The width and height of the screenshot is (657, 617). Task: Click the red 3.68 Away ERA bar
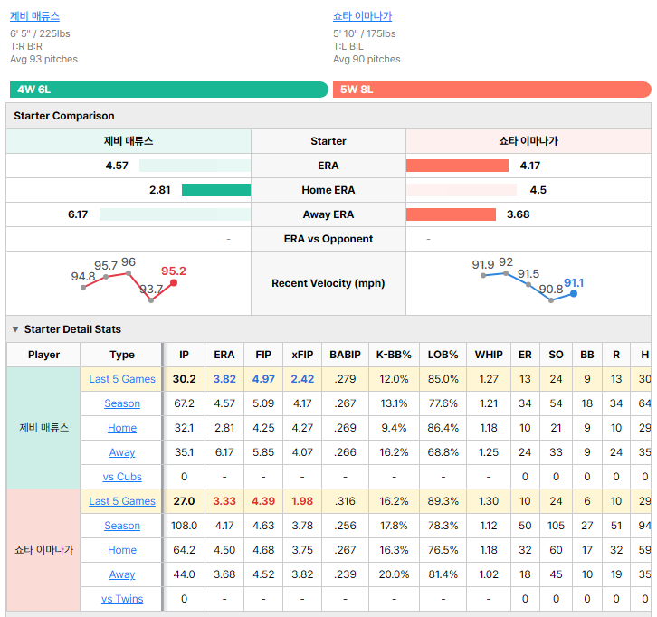pyautogui.click(x=451, y=214)
